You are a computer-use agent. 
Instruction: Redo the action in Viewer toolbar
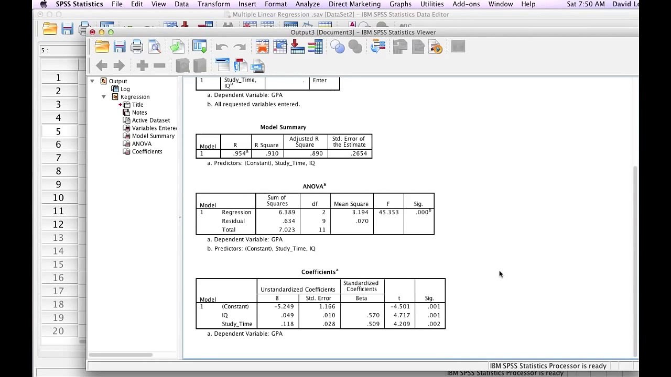240,48
